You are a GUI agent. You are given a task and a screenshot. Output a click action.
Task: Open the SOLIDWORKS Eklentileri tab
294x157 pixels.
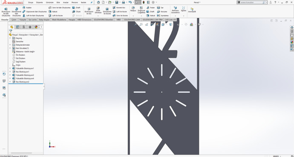(104, 20)
